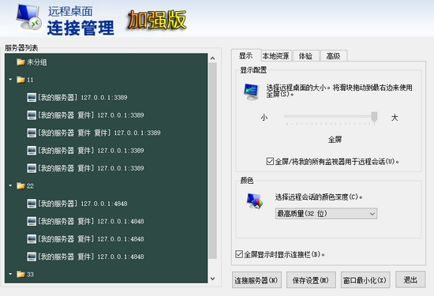Click the monitor icon in 显示配置 section

point(251,92)
